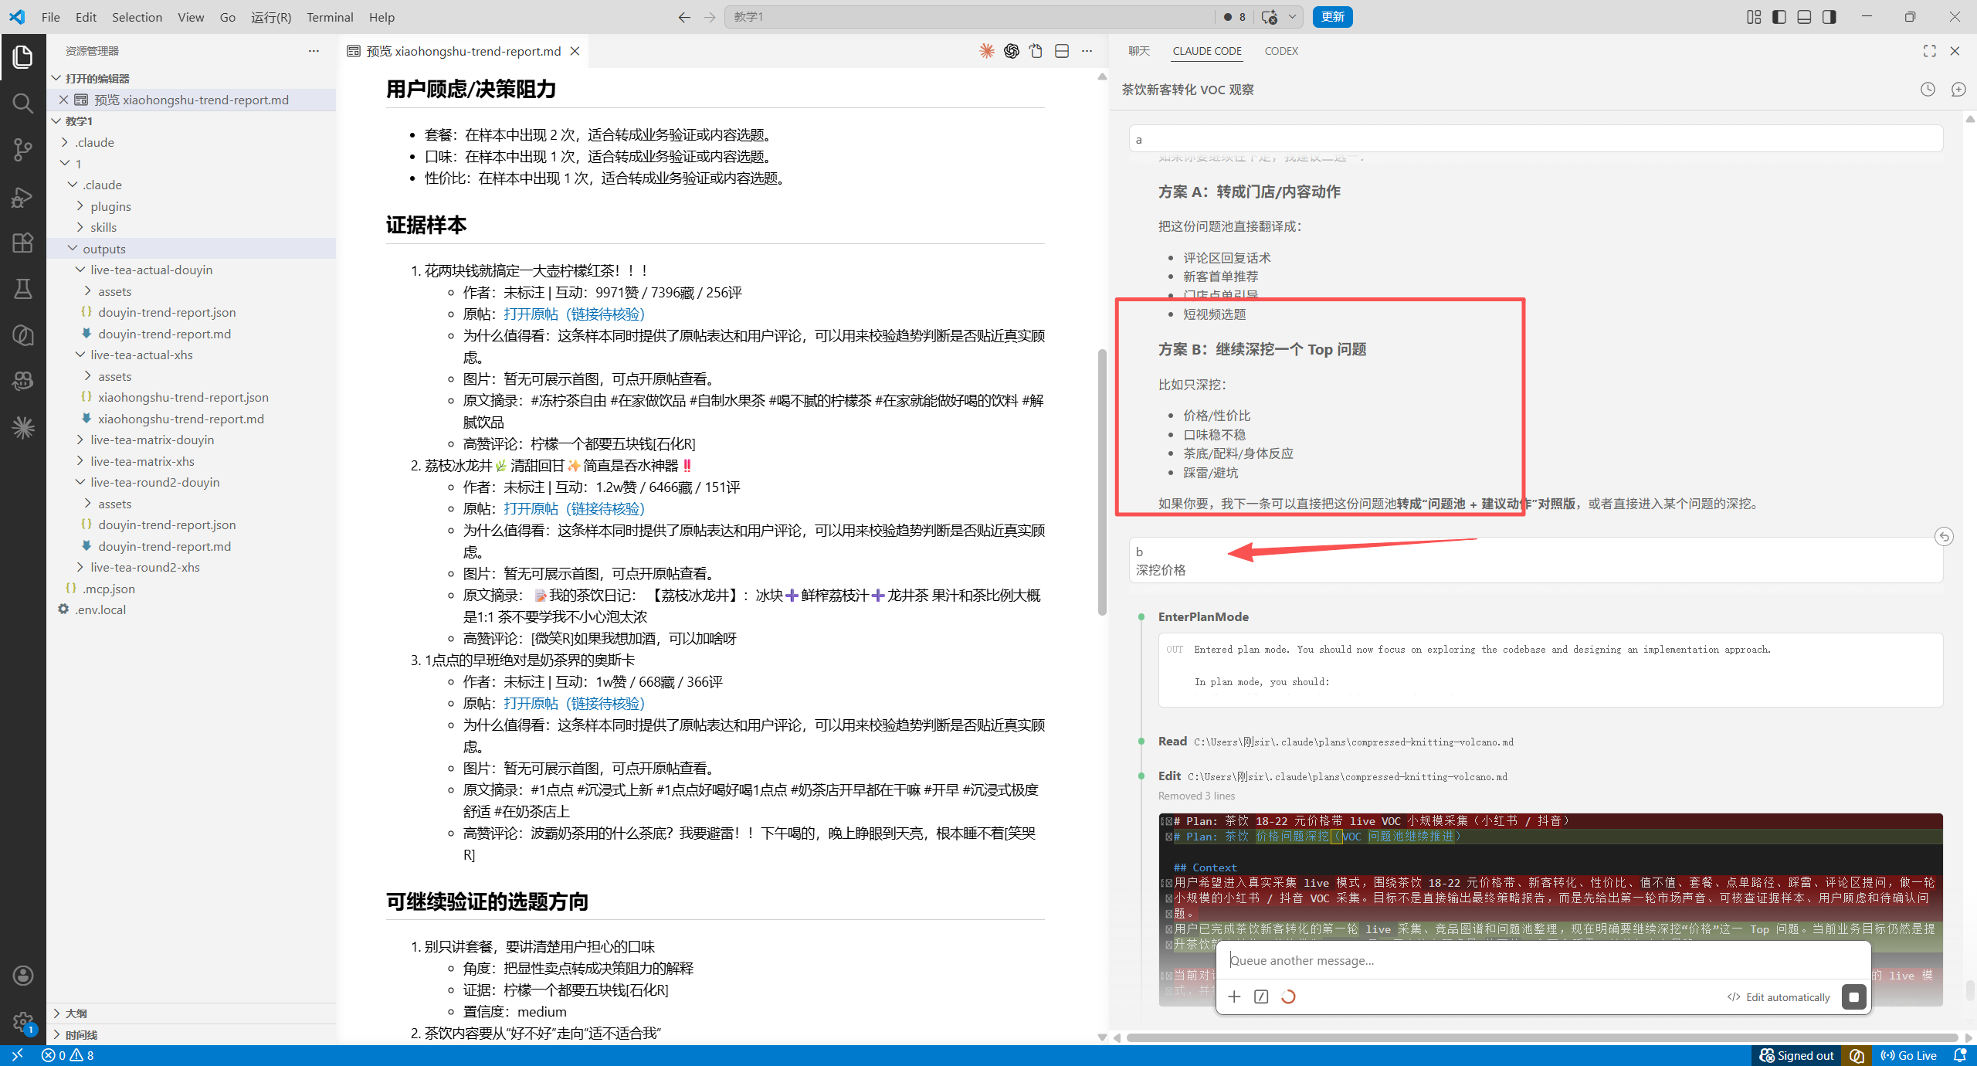Click the Claude Code spark icon in editor toolbar
The width and height of the screenshot is (1977, 1066).
click(986, 51)
